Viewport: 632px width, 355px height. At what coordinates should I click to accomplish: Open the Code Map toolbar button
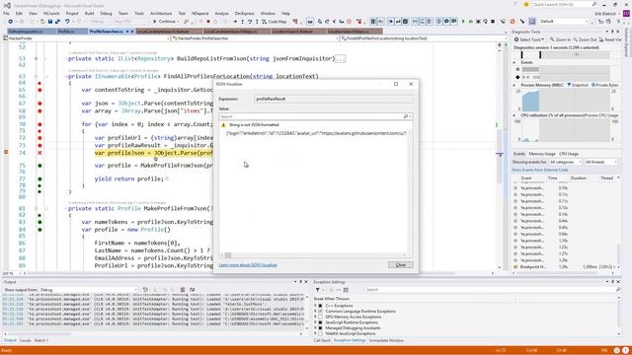(x=274, y=22)
